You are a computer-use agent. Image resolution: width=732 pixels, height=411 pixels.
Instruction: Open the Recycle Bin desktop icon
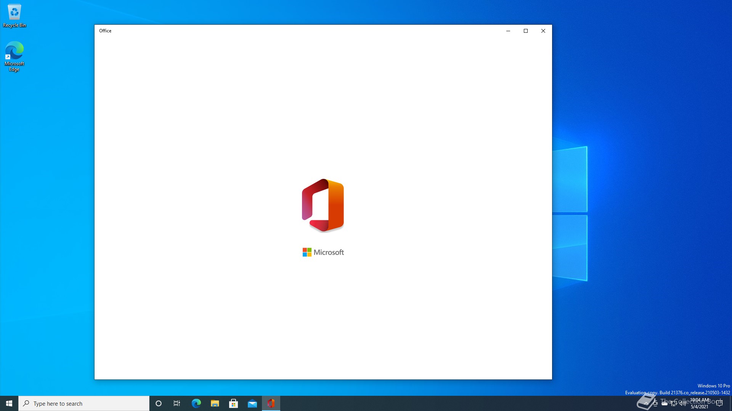pos(14,16)
